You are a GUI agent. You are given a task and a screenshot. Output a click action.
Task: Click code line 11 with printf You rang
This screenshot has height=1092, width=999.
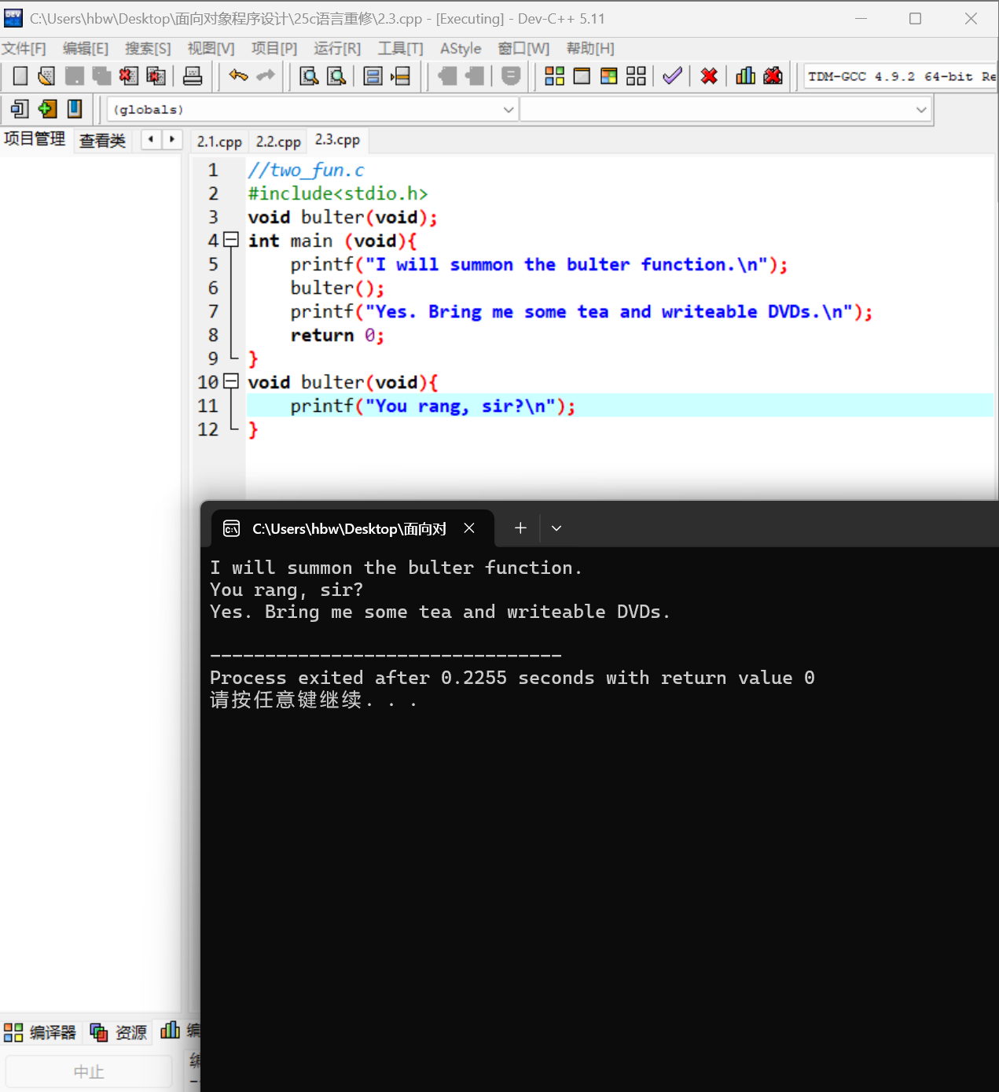[x=619, y=406]
